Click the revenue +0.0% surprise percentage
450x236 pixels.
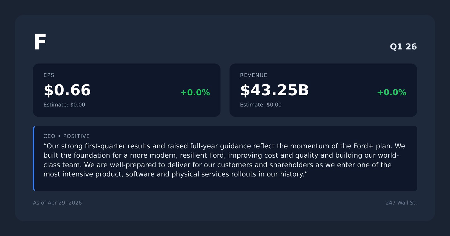click(391, 92)
